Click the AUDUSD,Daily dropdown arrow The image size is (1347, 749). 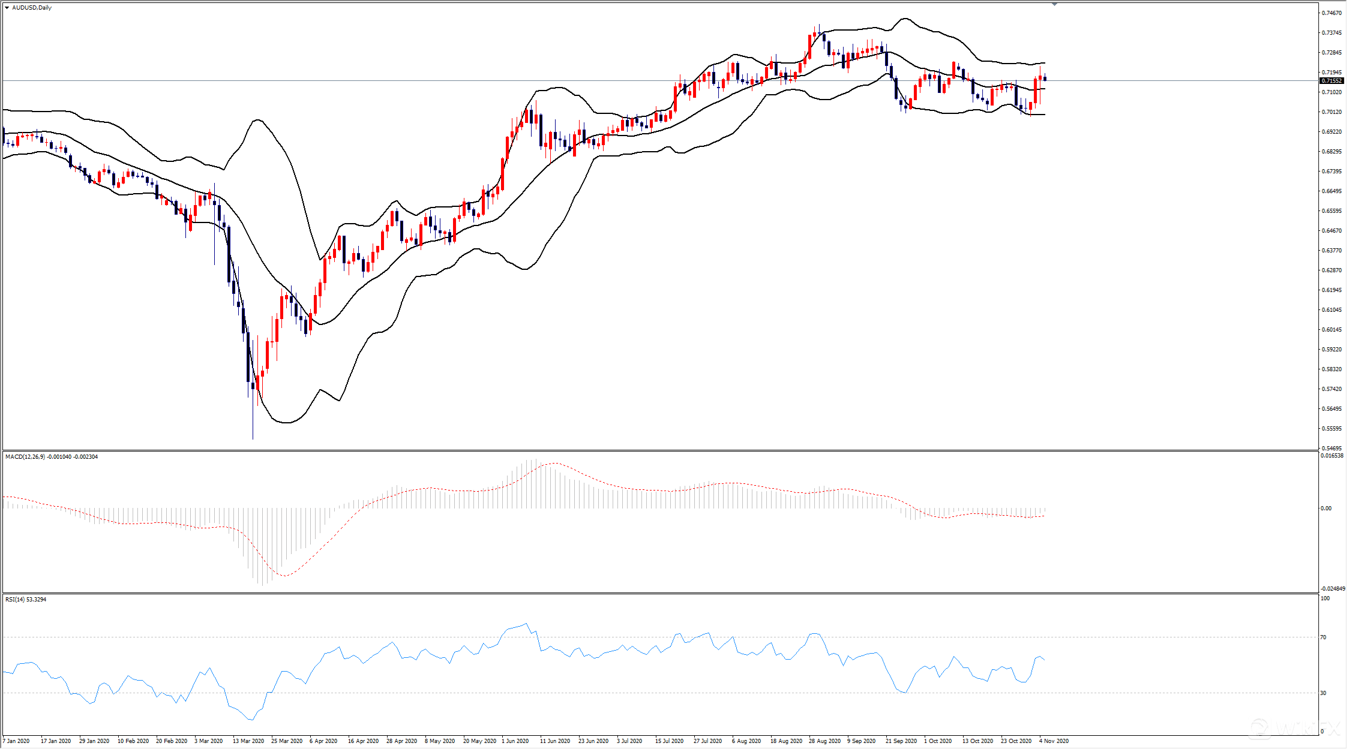pyautogui.click(x=7, y=8)
